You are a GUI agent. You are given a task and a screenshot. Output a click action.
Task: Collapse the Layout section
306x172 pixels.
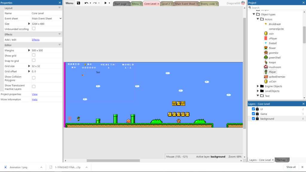pyautogui.click(x=59, y=8)
